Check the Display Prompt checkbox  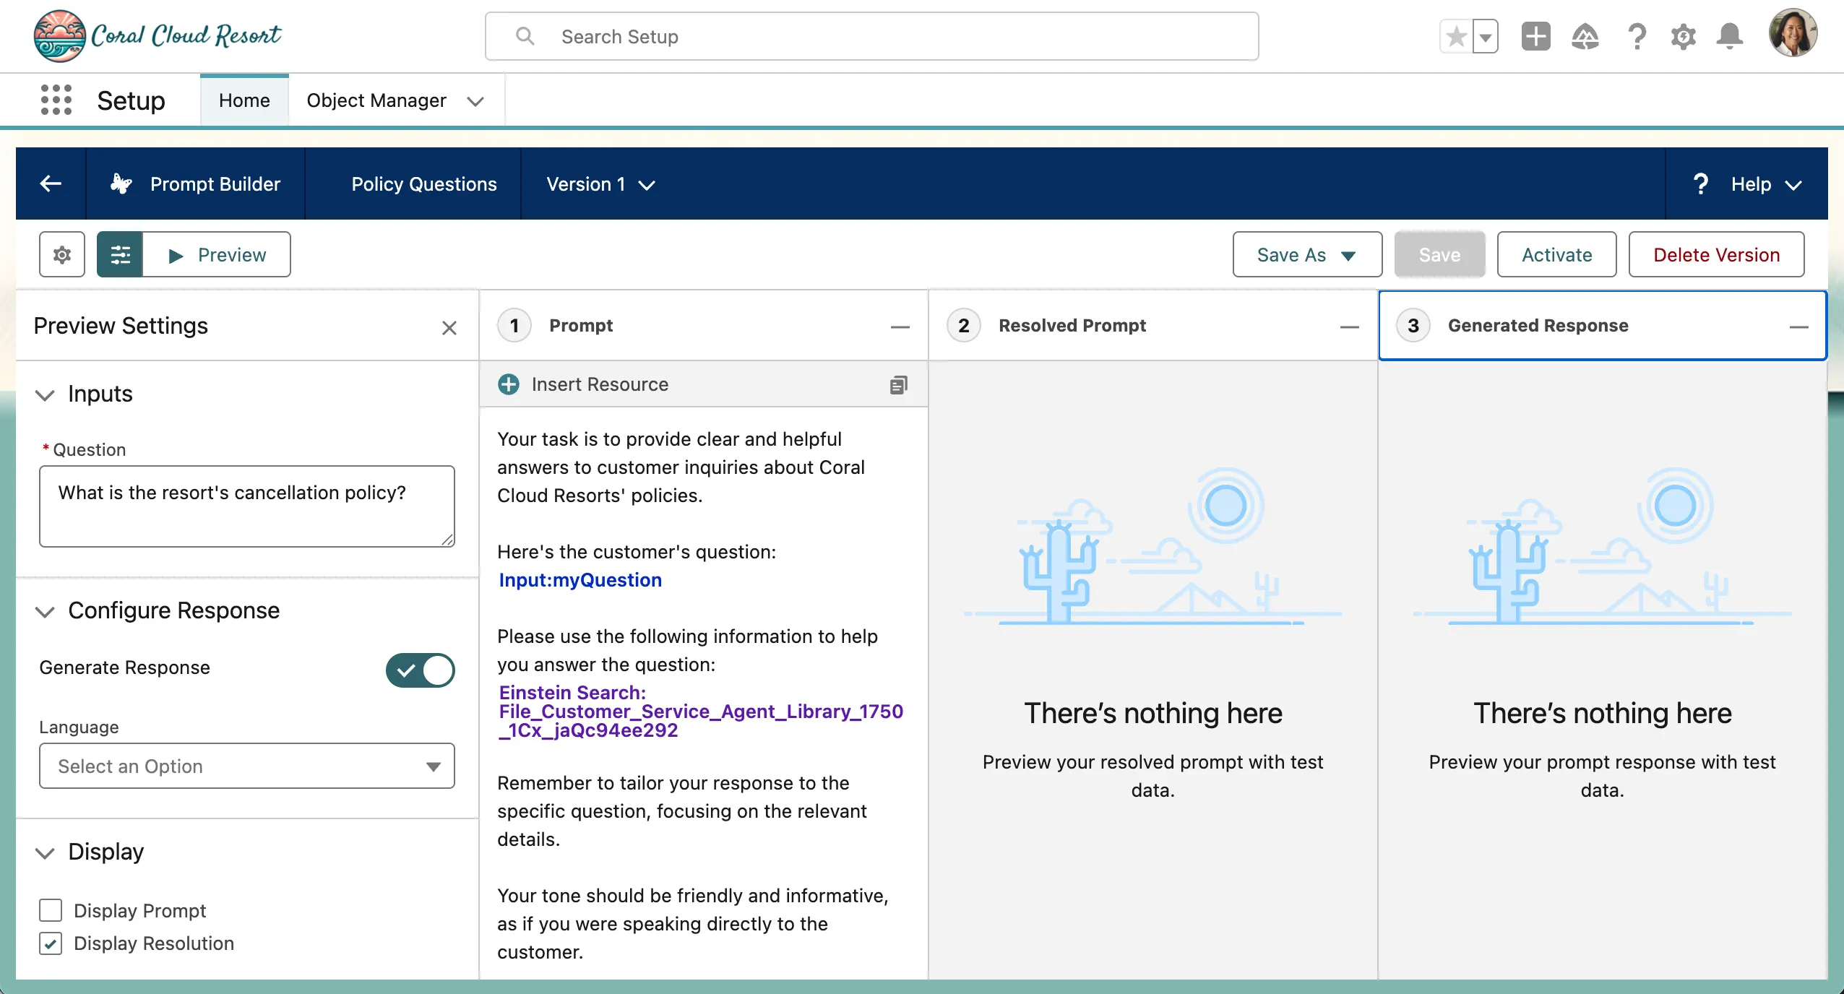coord(51,910)
